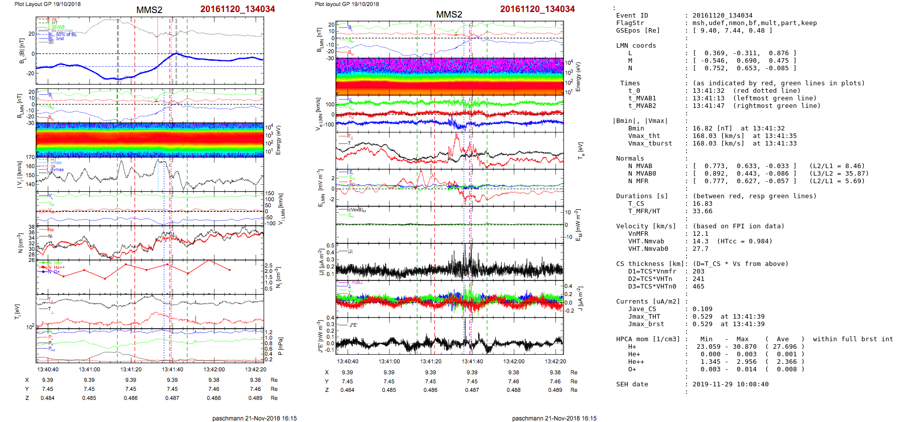Select the "HPCA mom [1/cm3]" heading
This screenshot has height=422, width=906.
648,339
